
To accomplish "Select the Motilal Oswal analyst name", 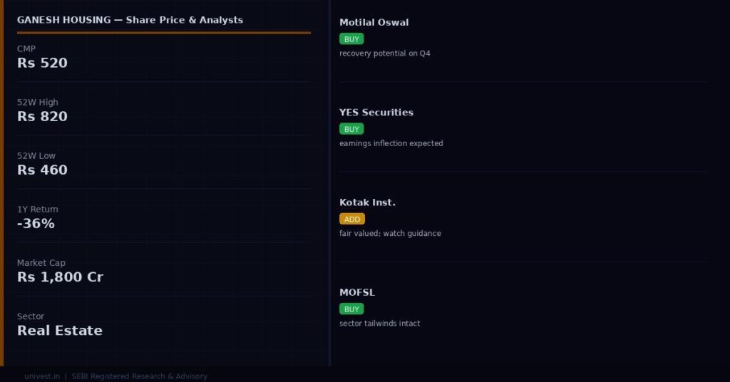I will click(374, 22).
